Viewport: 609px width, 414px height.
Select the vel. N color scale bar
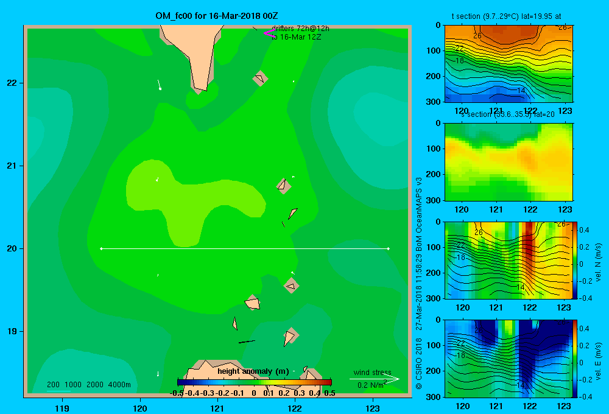[576, 260]
